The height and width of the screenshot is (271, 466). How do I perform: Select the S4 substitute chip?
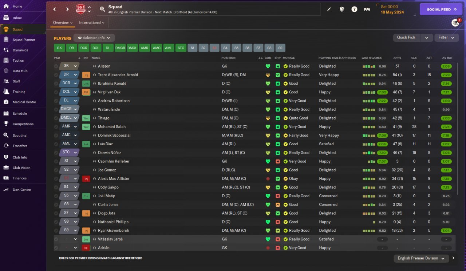(225, 48)
